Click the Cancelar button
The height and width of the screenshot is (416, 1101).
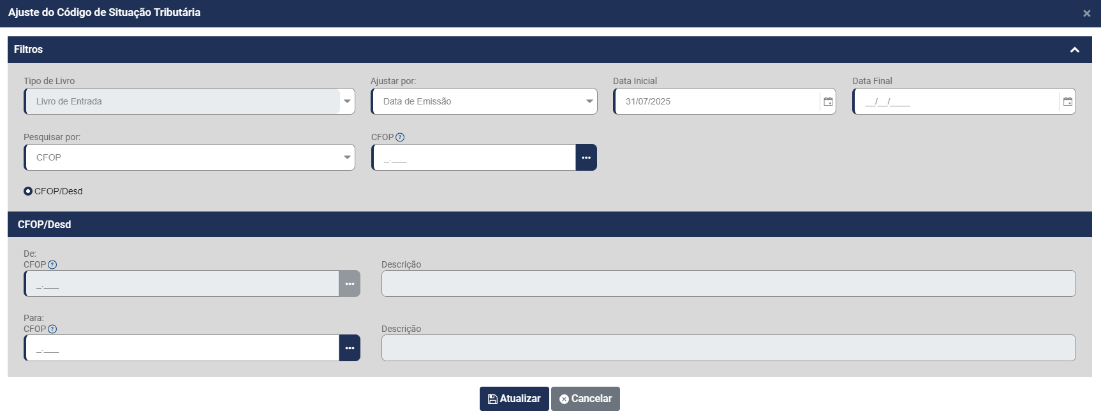click(586, 399)
